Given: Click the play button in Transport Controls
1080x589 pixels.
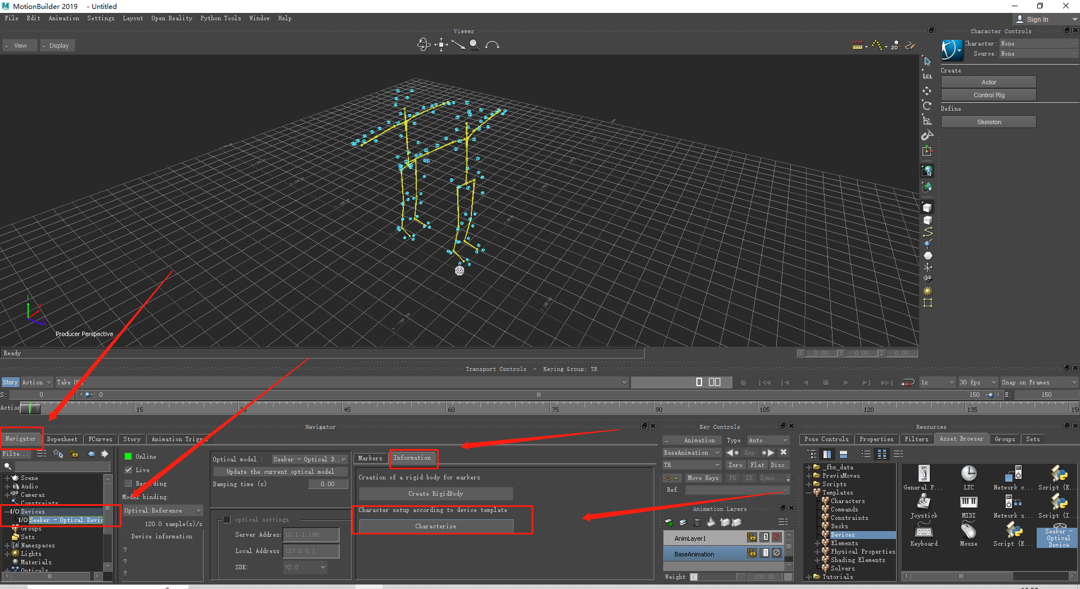Looking at the screenshot, I should 845,382.
